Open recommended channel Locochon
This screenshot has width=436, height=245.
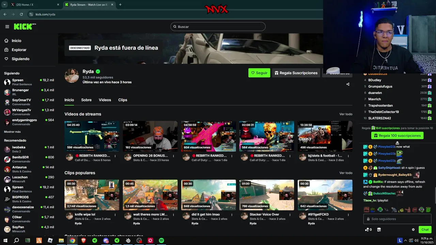click(29, 179)
